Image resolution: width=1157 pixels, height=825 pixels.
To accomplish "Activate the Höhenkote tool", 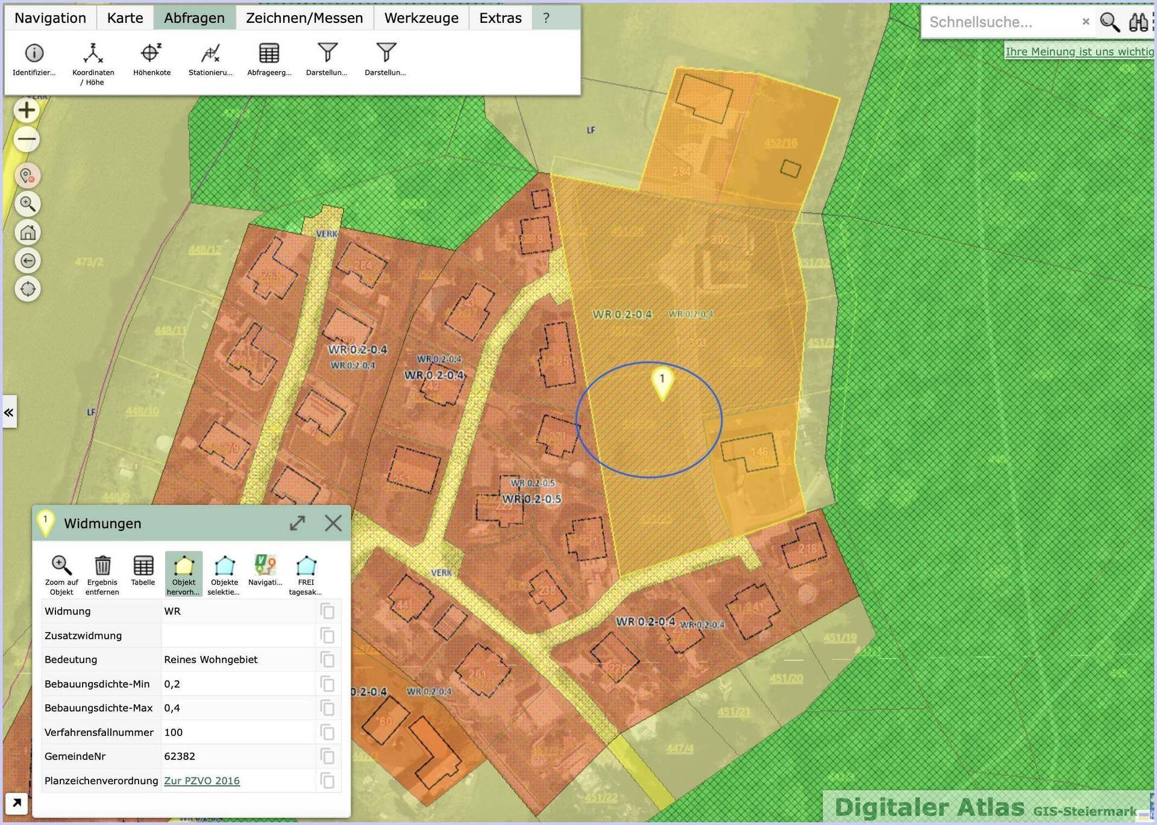I will tap(151, 54).
